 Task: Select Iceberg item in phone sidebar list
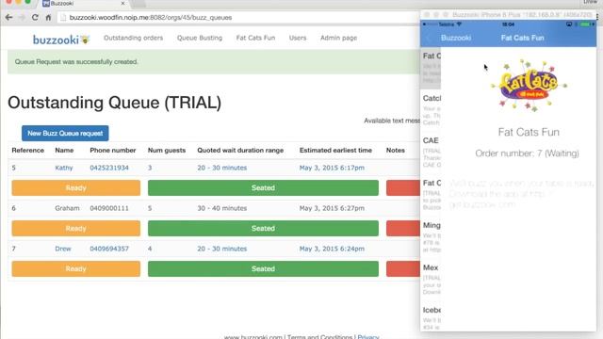[x=432, y=318]
